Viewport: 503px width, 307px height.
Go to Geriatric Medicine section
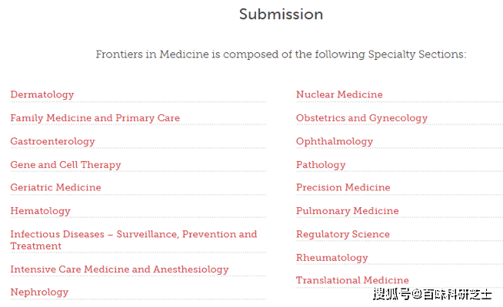click(55, 187)
